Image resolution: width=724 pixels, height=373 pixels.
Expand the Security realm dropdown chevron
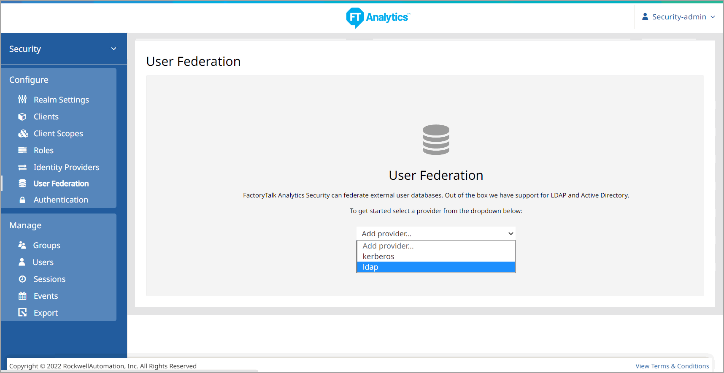click(113, 49)
